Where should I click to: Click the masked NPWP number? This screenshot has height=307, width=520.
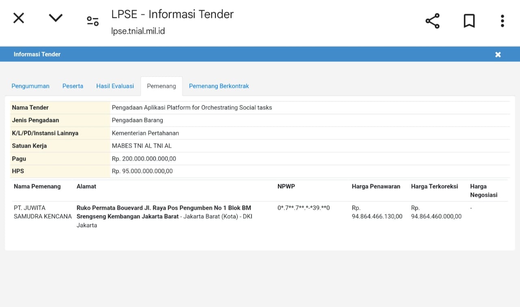(x=303, y=208)
